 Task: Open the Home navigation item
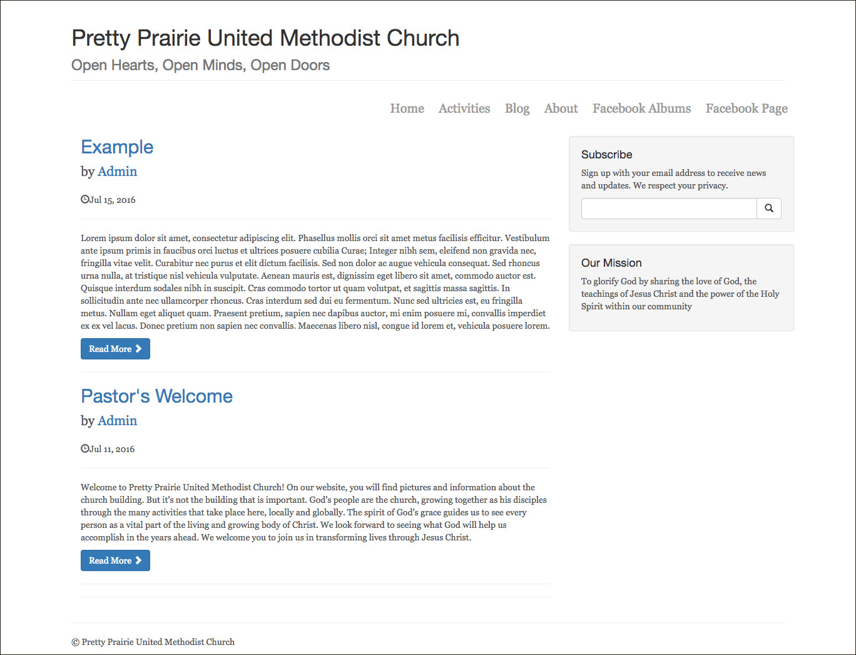pos(407,108)
